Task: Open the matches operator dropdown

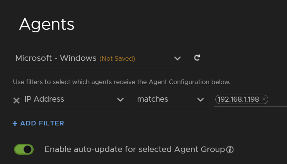Action: click(x=170, y=99)
